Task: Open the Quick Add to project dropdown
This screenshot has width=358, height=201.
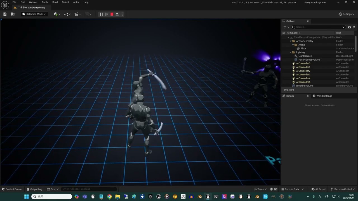Action: 57,14
